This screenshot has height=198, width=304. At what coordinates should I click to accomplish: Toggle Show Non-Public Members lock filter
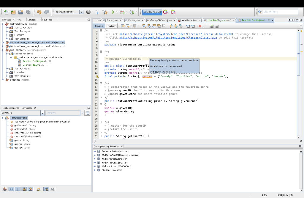[24, 189]
